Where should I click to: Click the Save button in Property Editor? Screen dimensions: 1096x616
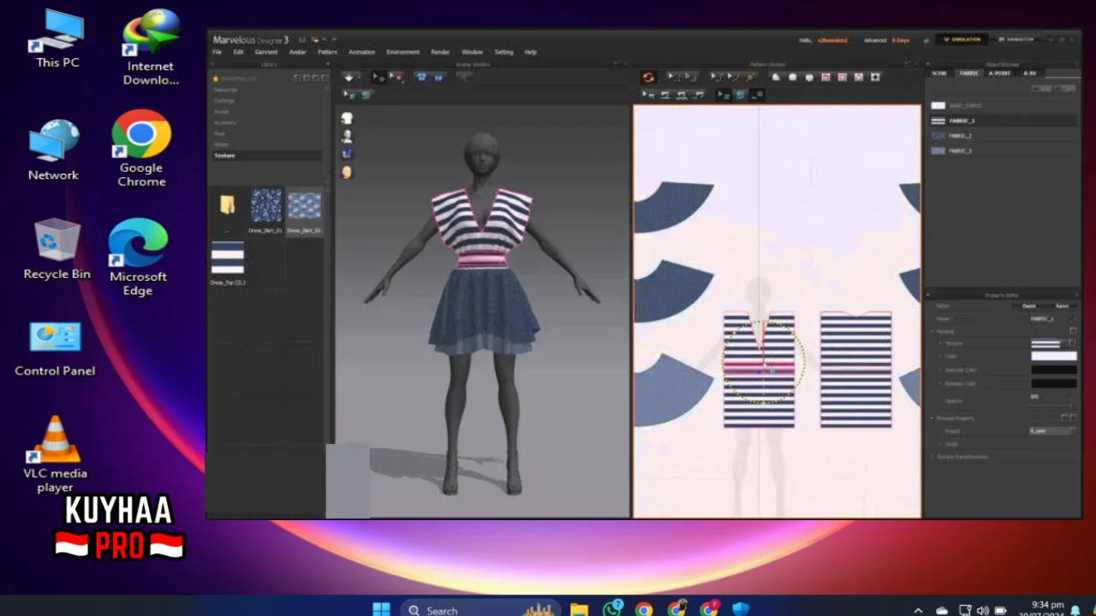(x=1062, y=305)
